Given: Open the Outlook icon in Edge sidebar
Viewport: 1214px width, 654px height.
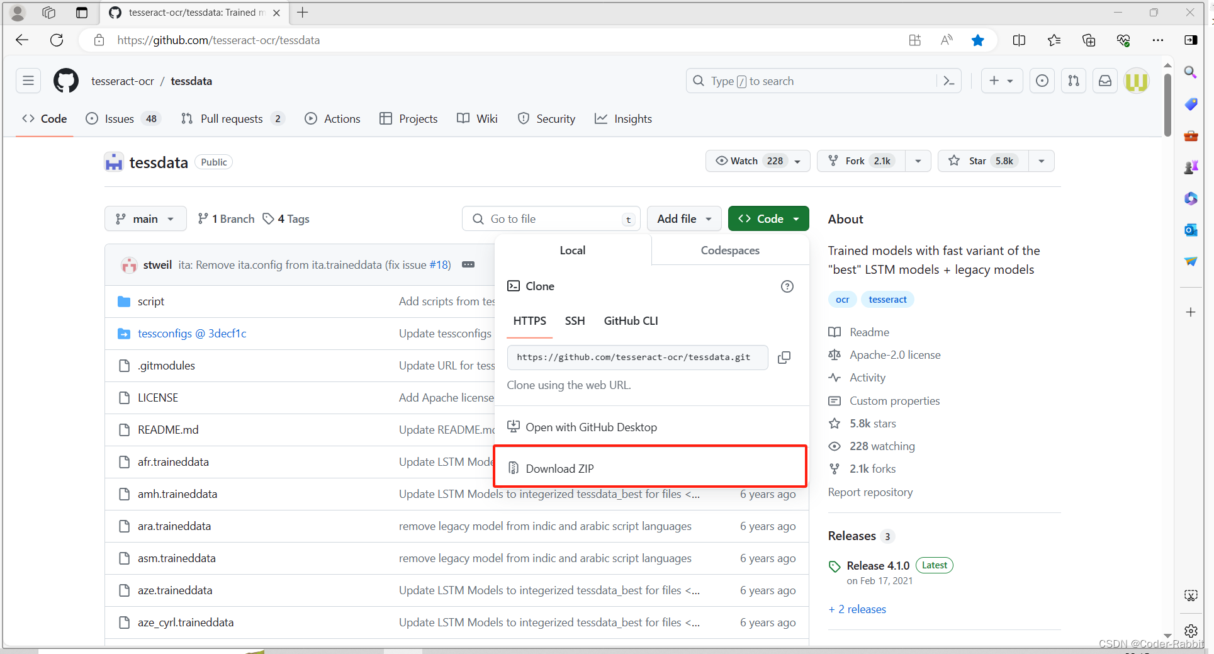Looking at the screenshot, I should [1191, 230].
